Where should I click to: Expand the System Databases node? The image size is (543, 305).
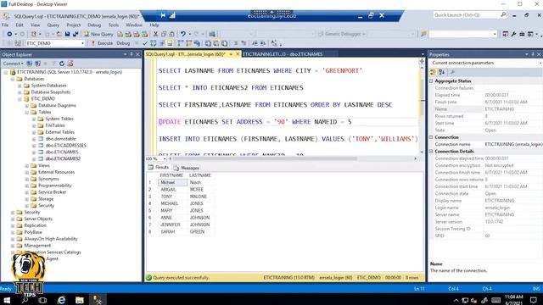click(20, 86)
